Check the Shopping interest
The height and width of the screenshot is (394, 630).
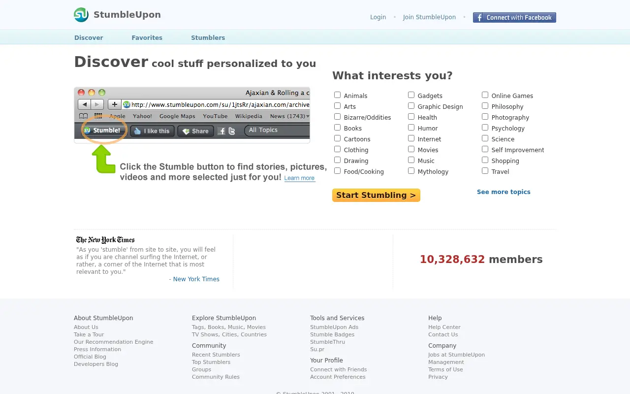[485, 160]
